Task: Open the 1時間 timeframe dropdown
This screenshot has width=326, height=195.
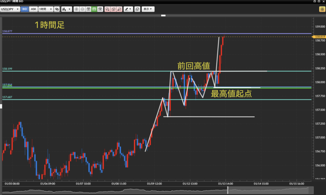Action: tap(46, 9)
